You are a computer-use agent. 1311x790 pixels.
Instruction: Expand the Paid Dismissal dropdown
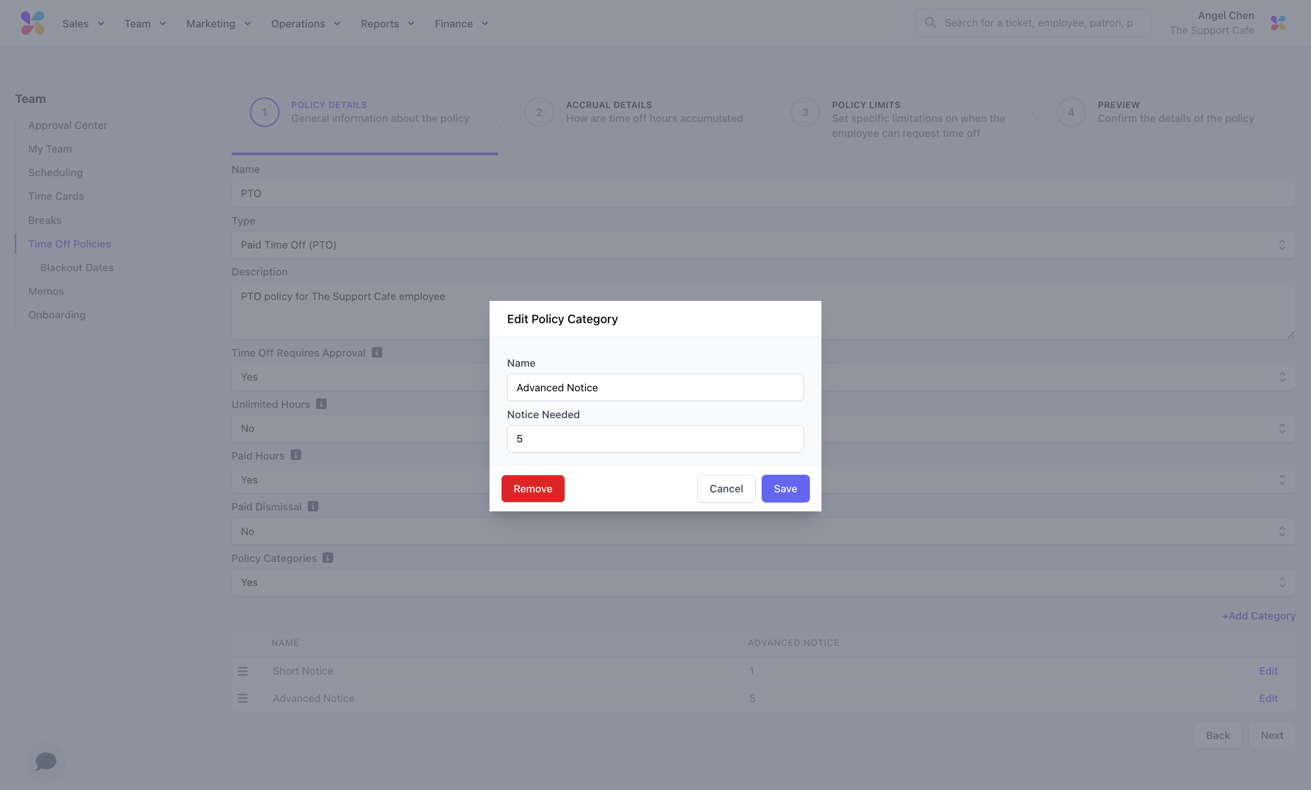[x=764, y=531]
